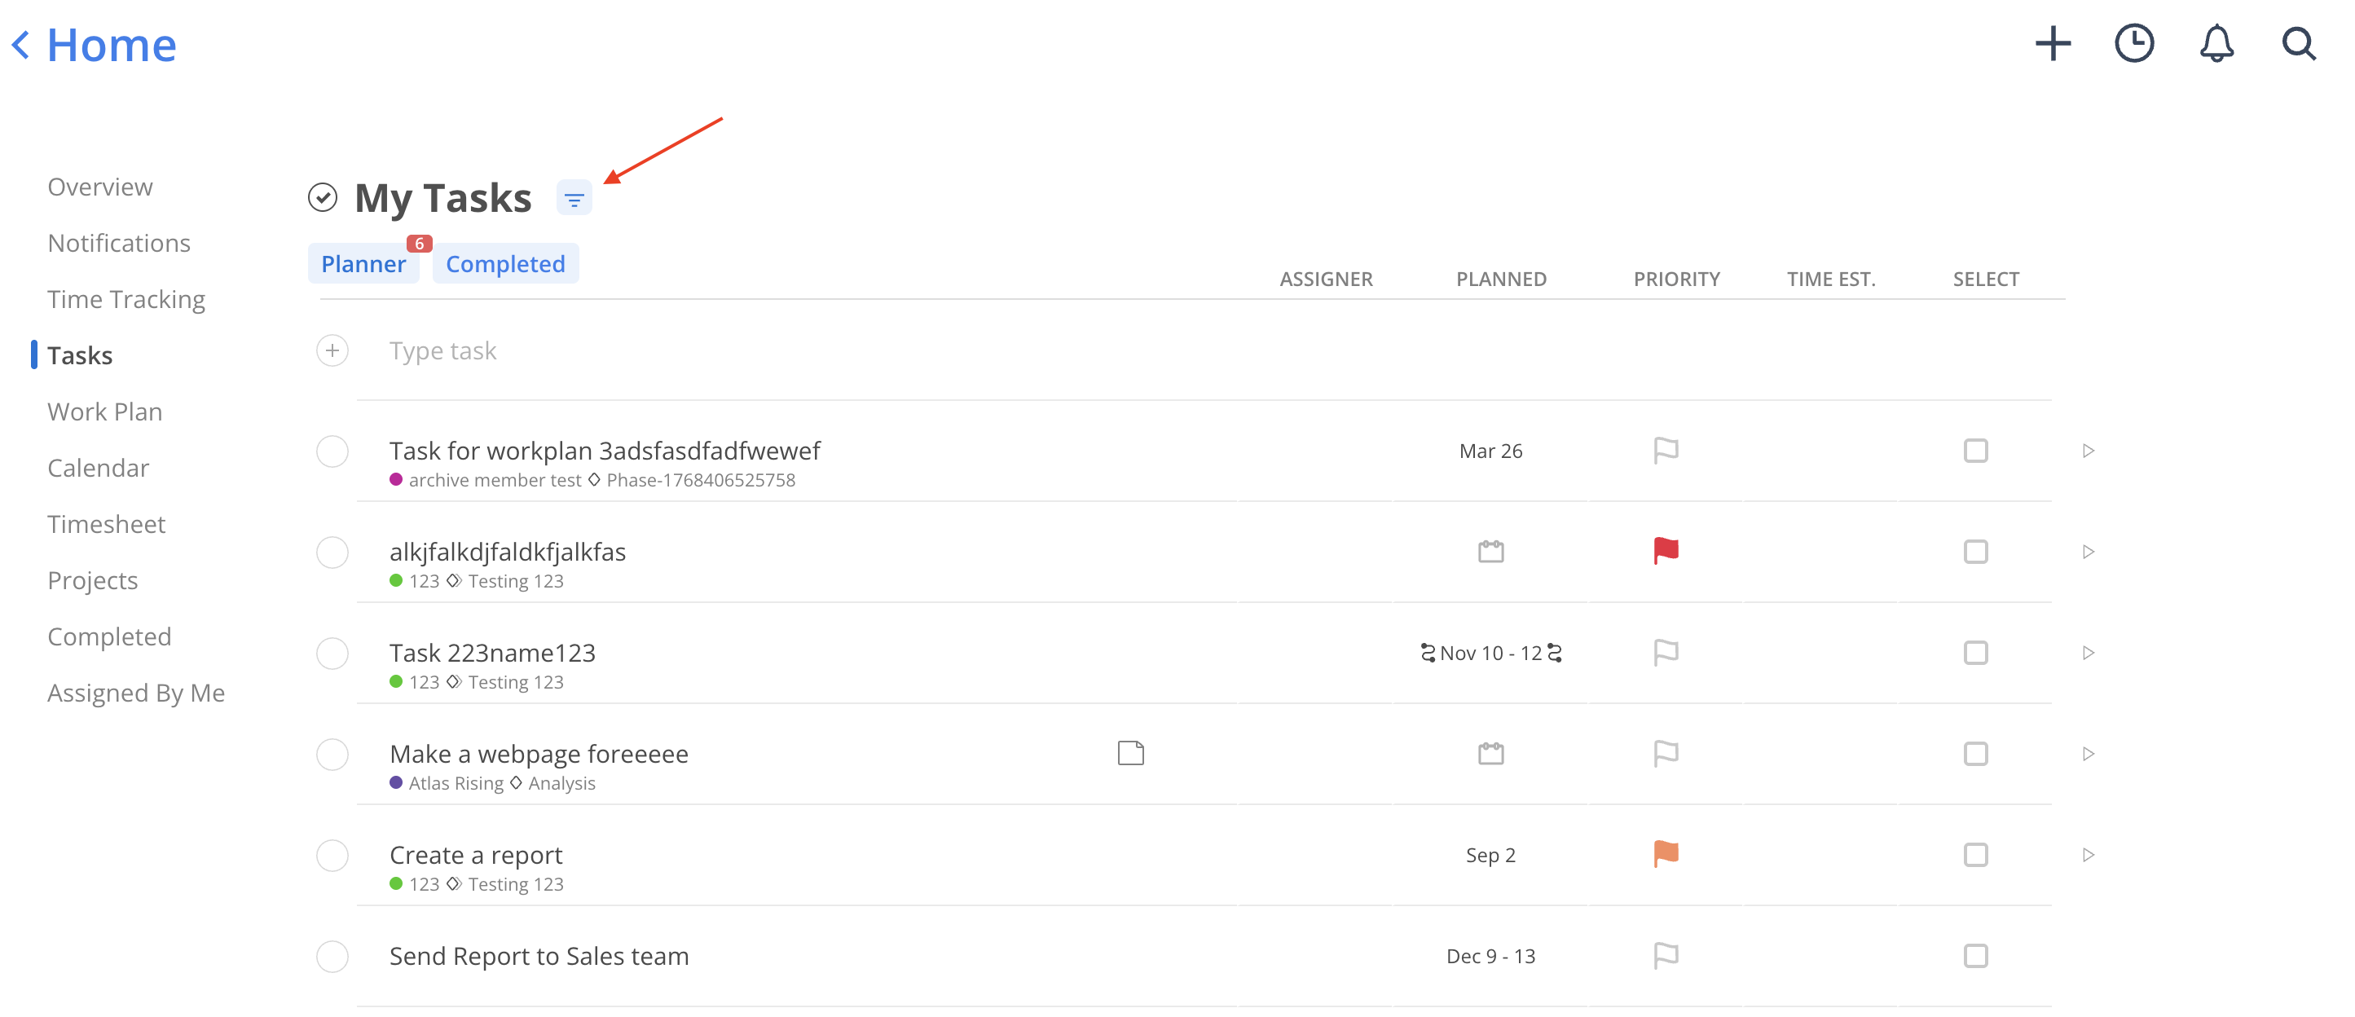The image size is (2355, 1017).
Task: Click the search magnifier icon
Action: [x=2297, y=44]
